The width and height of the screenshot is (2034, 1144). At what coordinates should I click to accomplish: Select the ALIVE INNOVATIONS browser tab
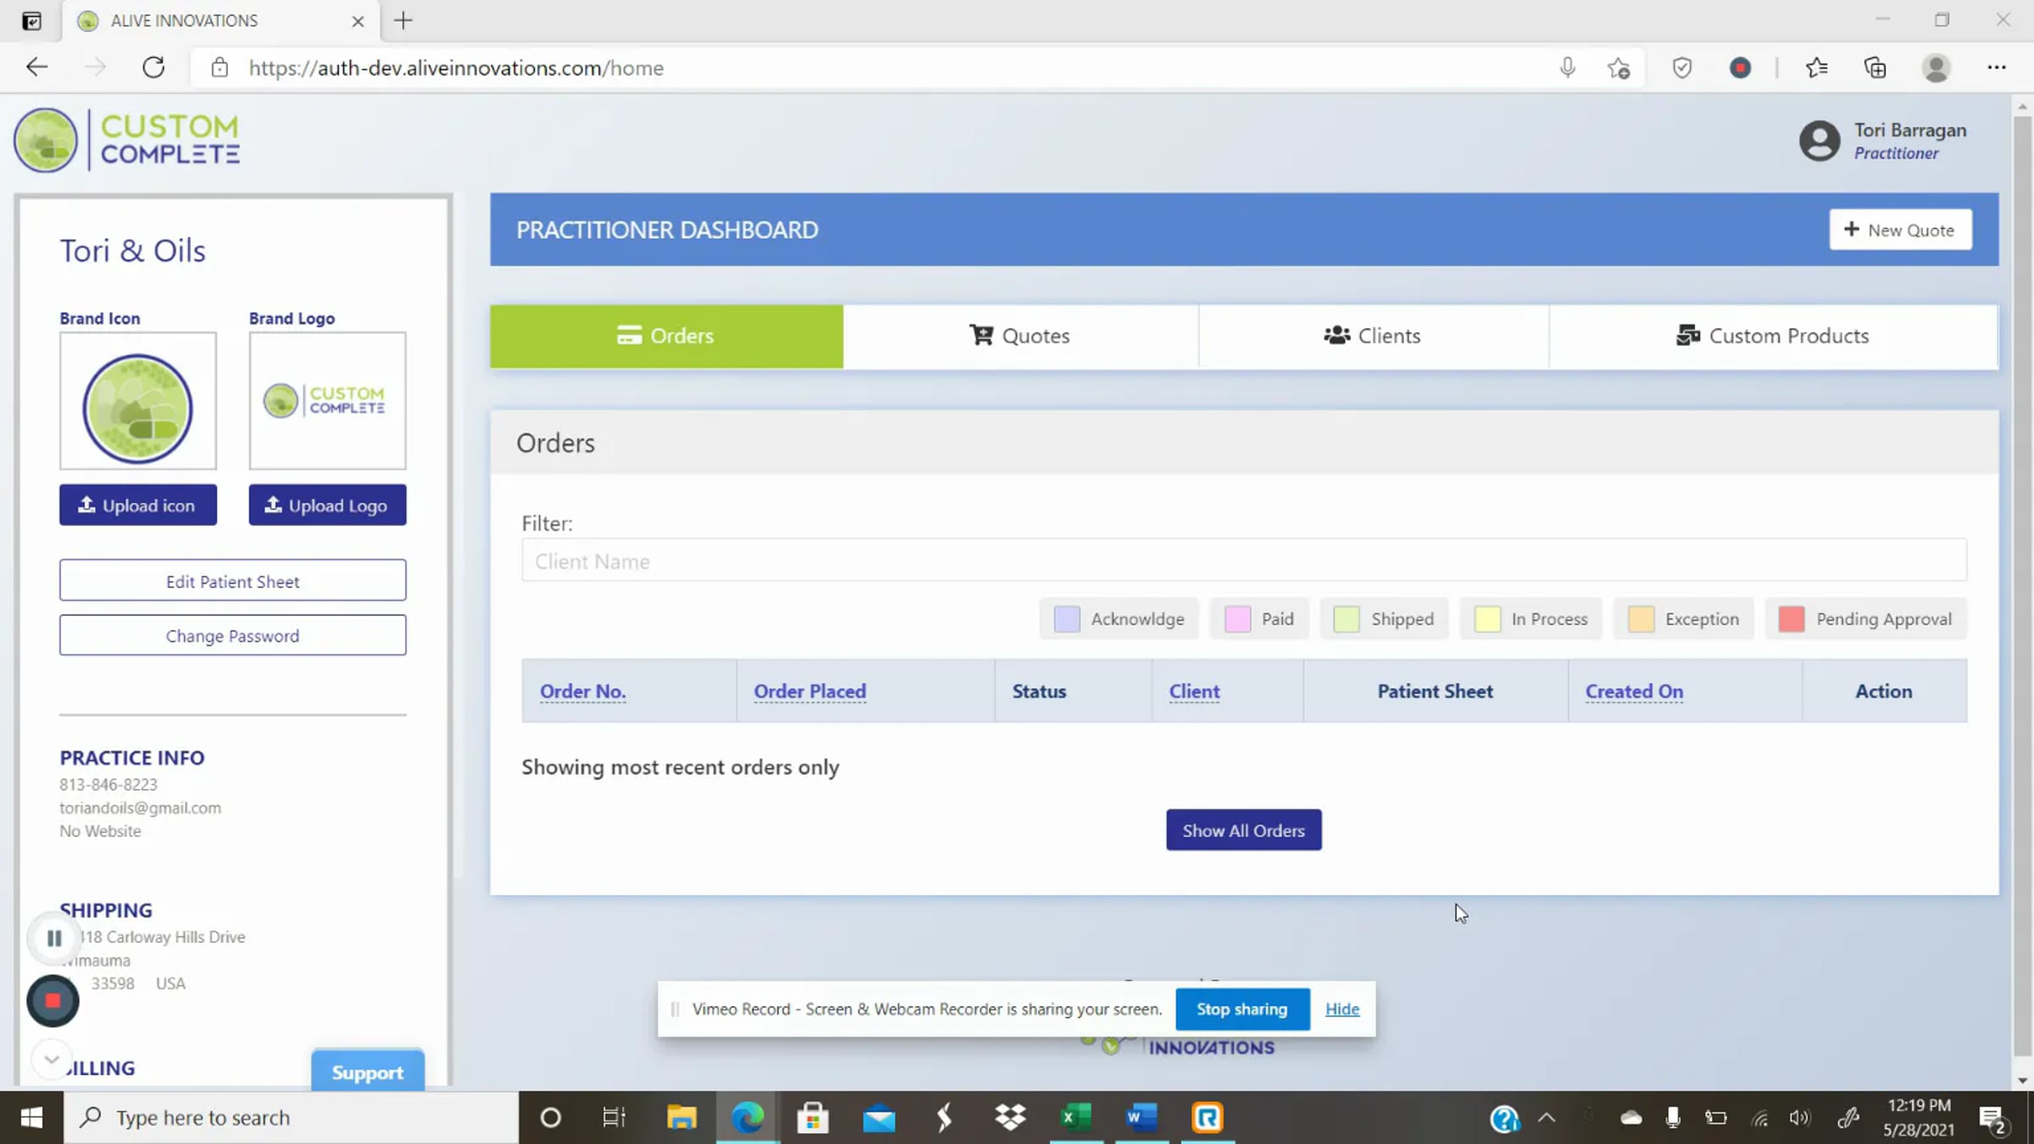point(220,20)
